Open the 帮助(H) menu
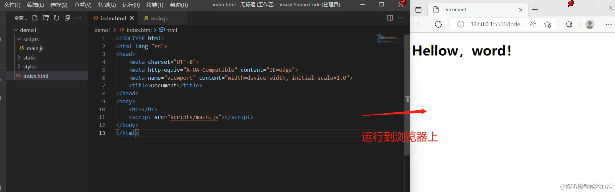Viewport: 615px width, 192px height. (x=179, y=5)
